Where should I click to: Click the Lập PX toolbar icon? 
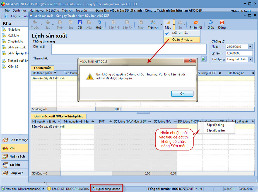pyautogui.click(x=127, y=25)
